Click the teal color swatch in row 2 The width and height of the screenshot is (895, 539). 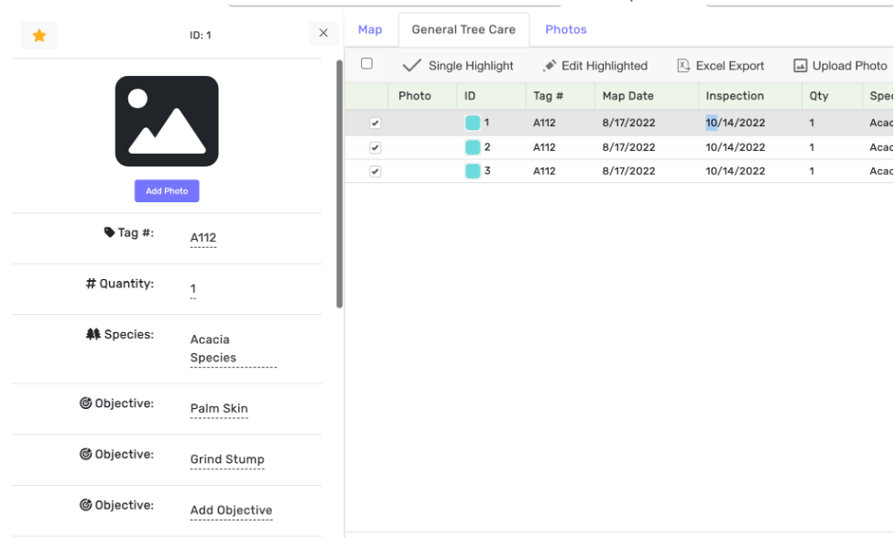[473, 147]
